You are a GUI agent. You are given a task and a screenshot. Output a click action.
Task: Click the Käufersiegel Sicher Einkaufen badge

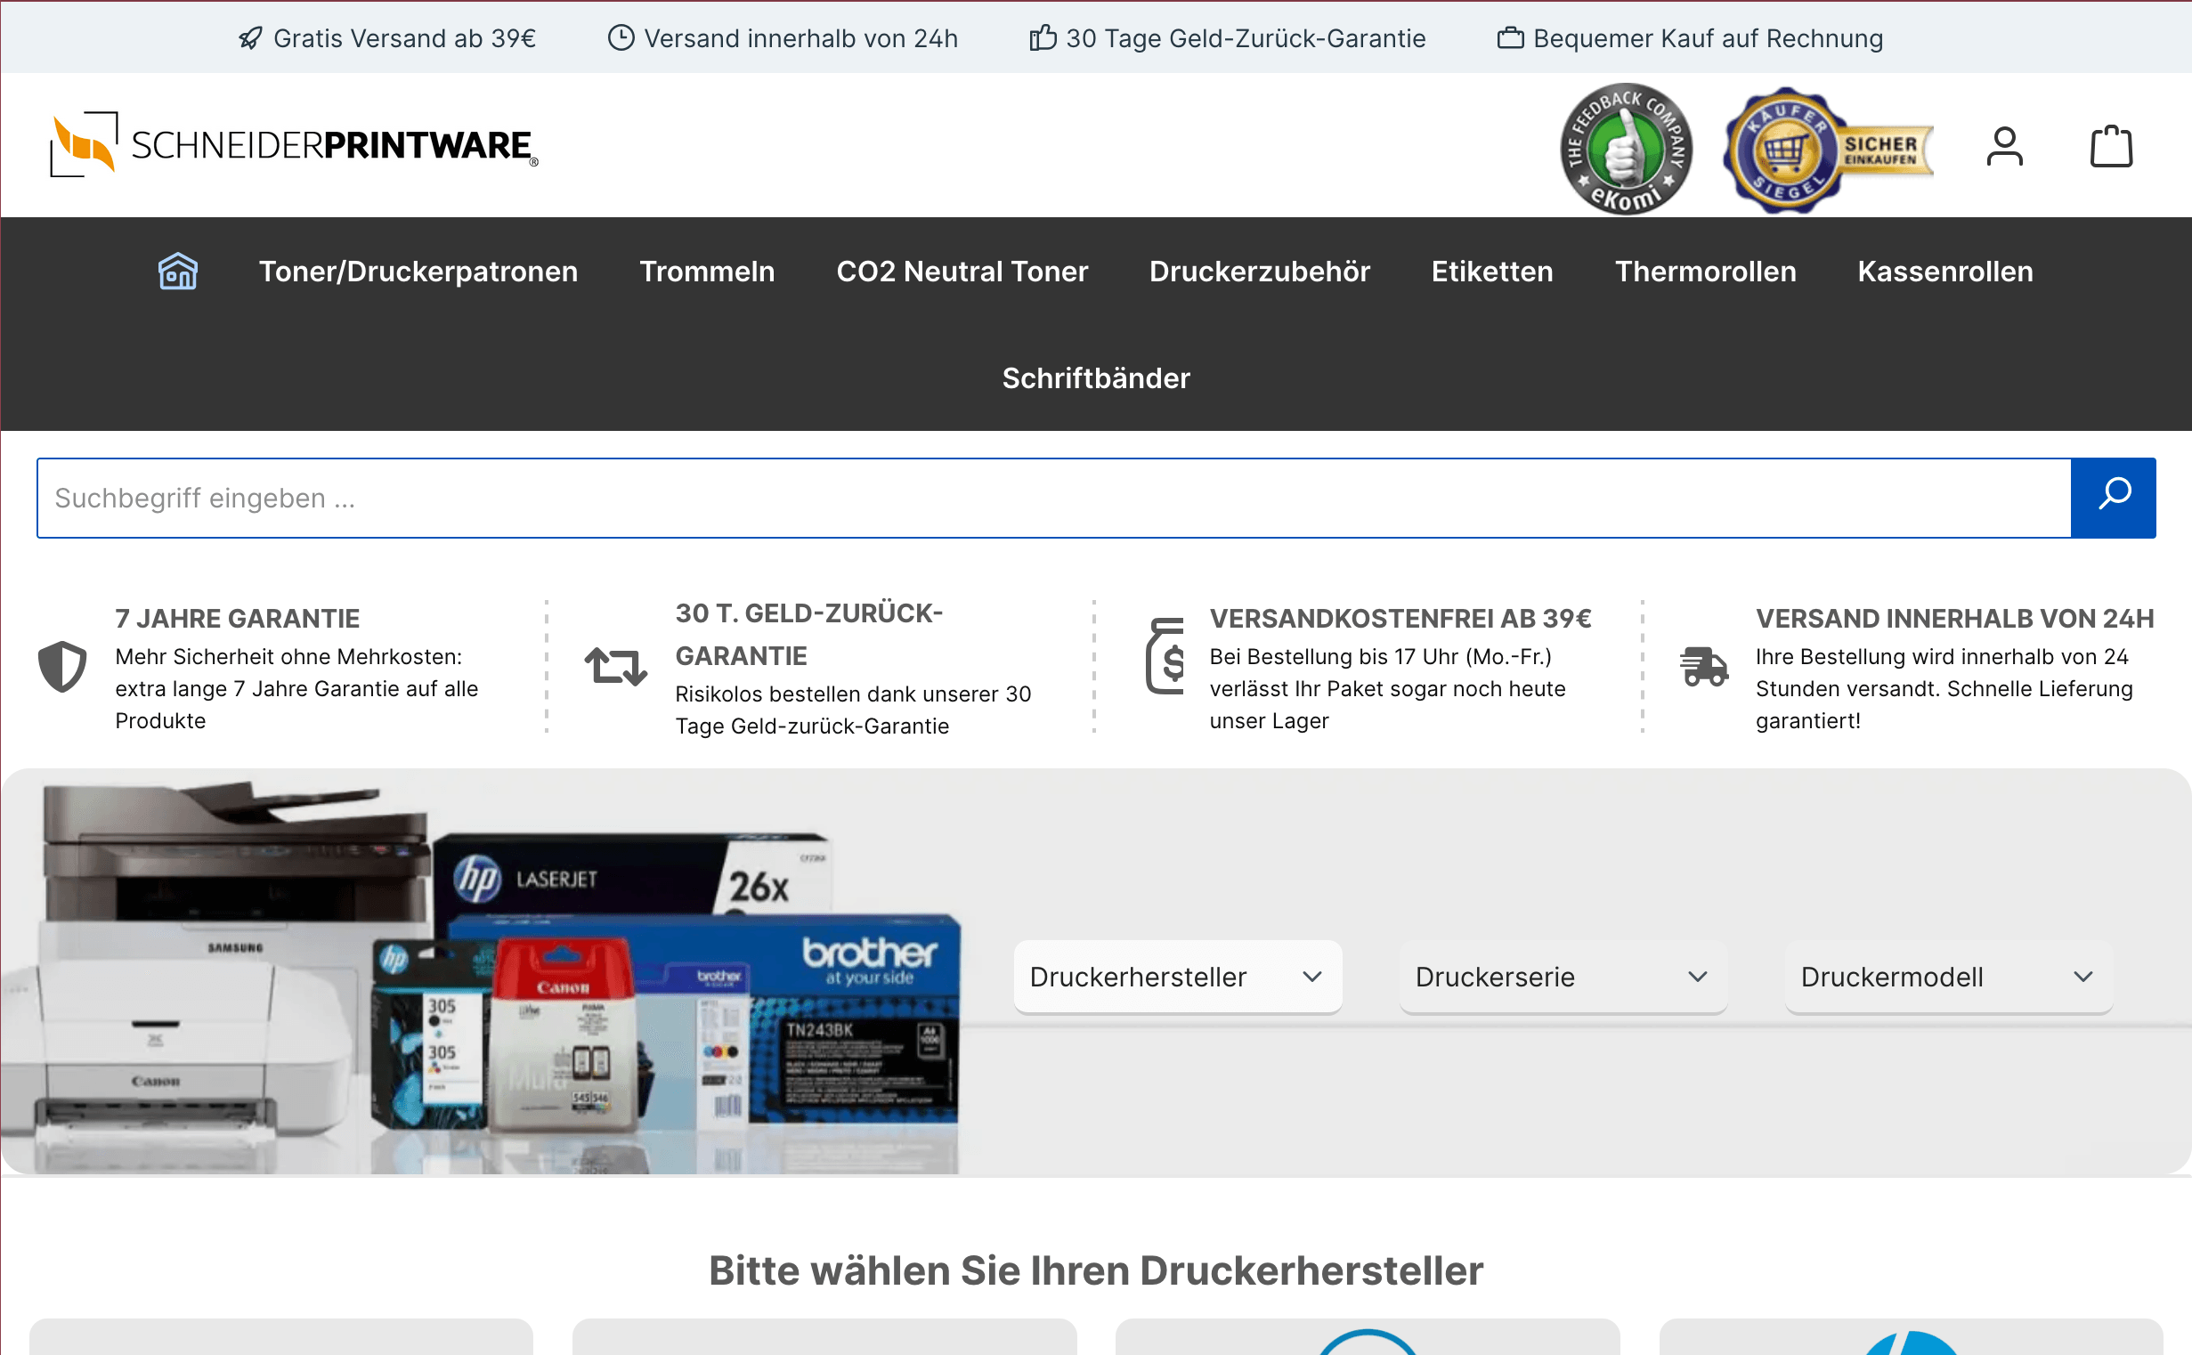coord(1827,150)
